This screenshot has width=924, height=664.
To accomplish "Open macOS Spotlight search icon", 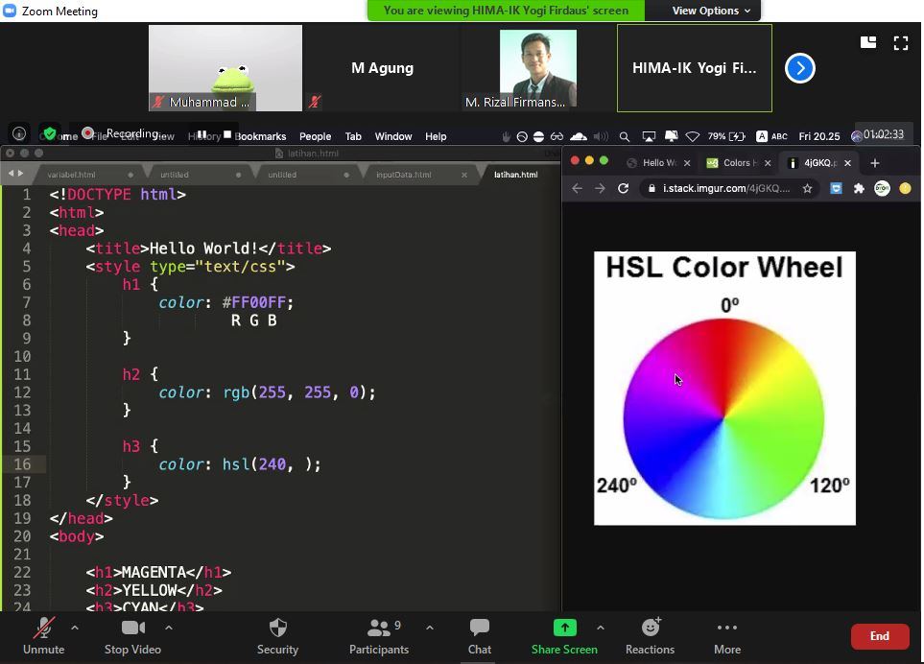I will 624,136.
